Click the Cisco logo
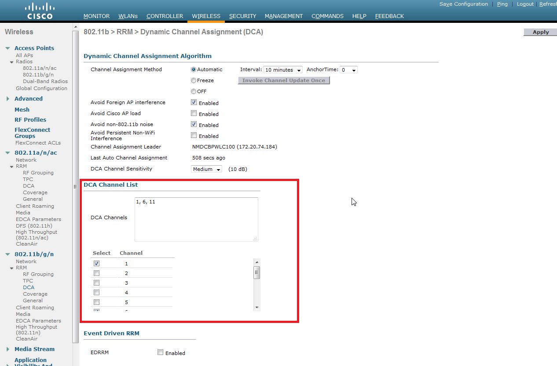 point(40,11)
